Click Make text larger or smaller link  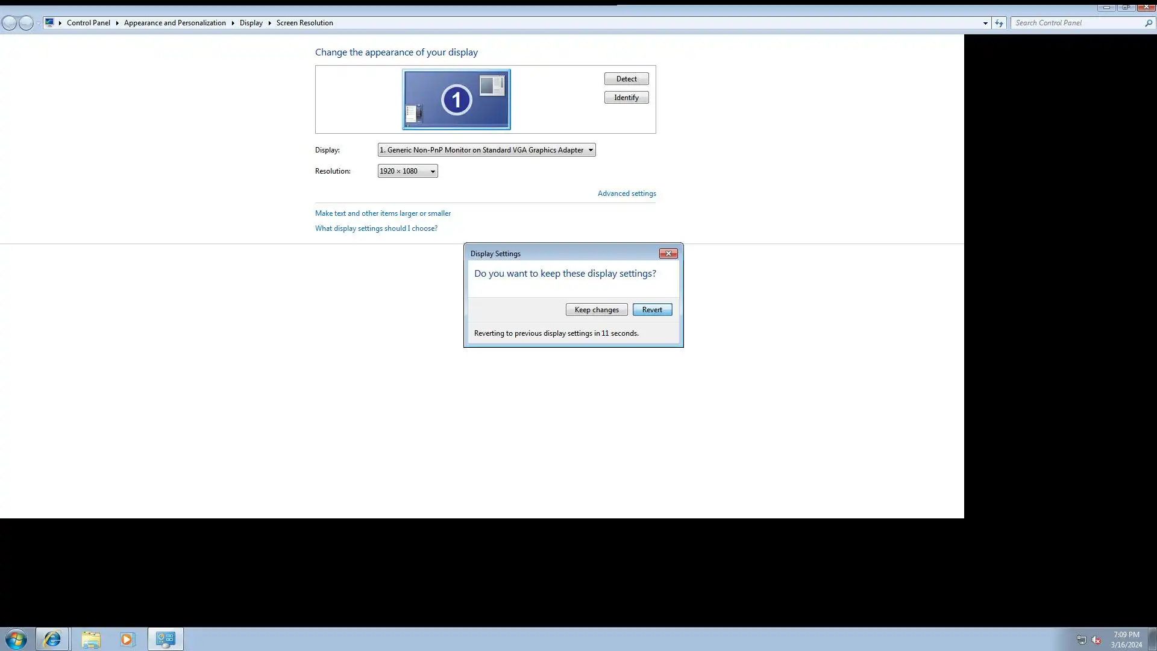pyautogui.click(x=383, y=213)
